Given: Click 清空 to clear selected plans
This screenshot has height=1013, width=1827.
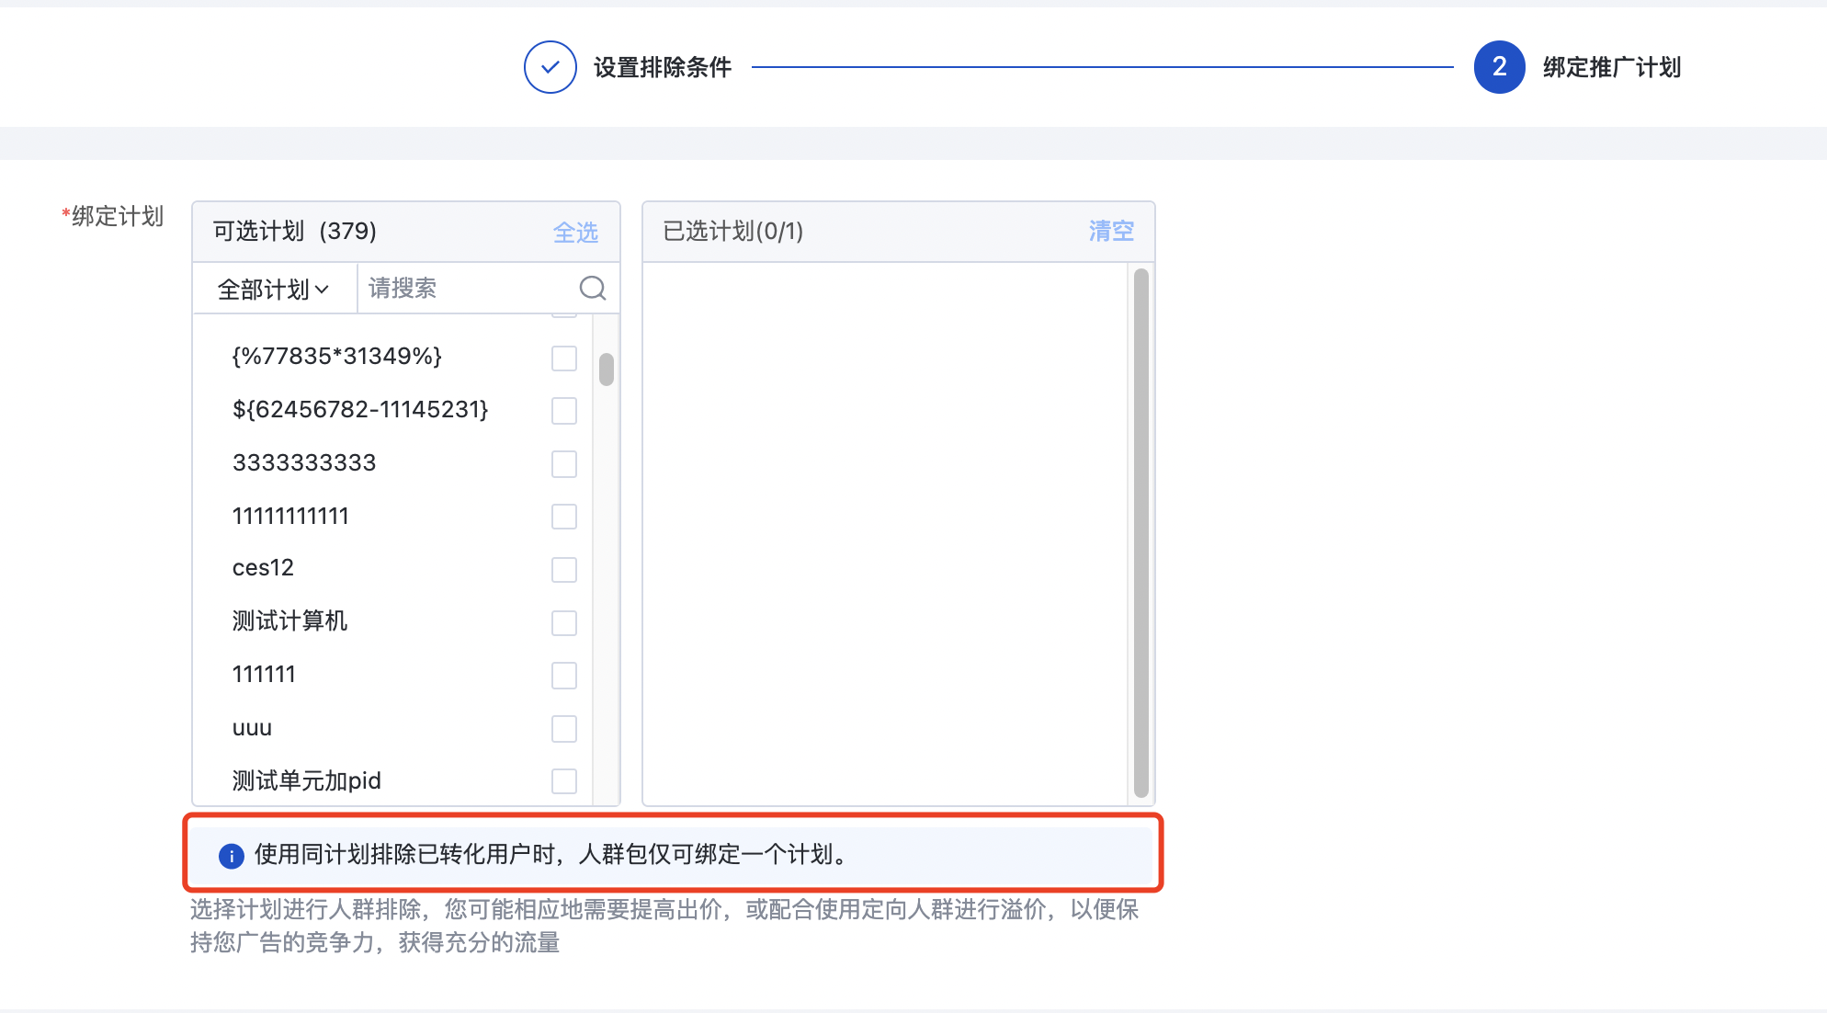Looking at the screenshot, I should click(x=1111, y=231).
